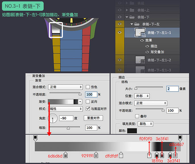
Task: Open the 填充类型 颜色 dropdown
Action: 145,124
